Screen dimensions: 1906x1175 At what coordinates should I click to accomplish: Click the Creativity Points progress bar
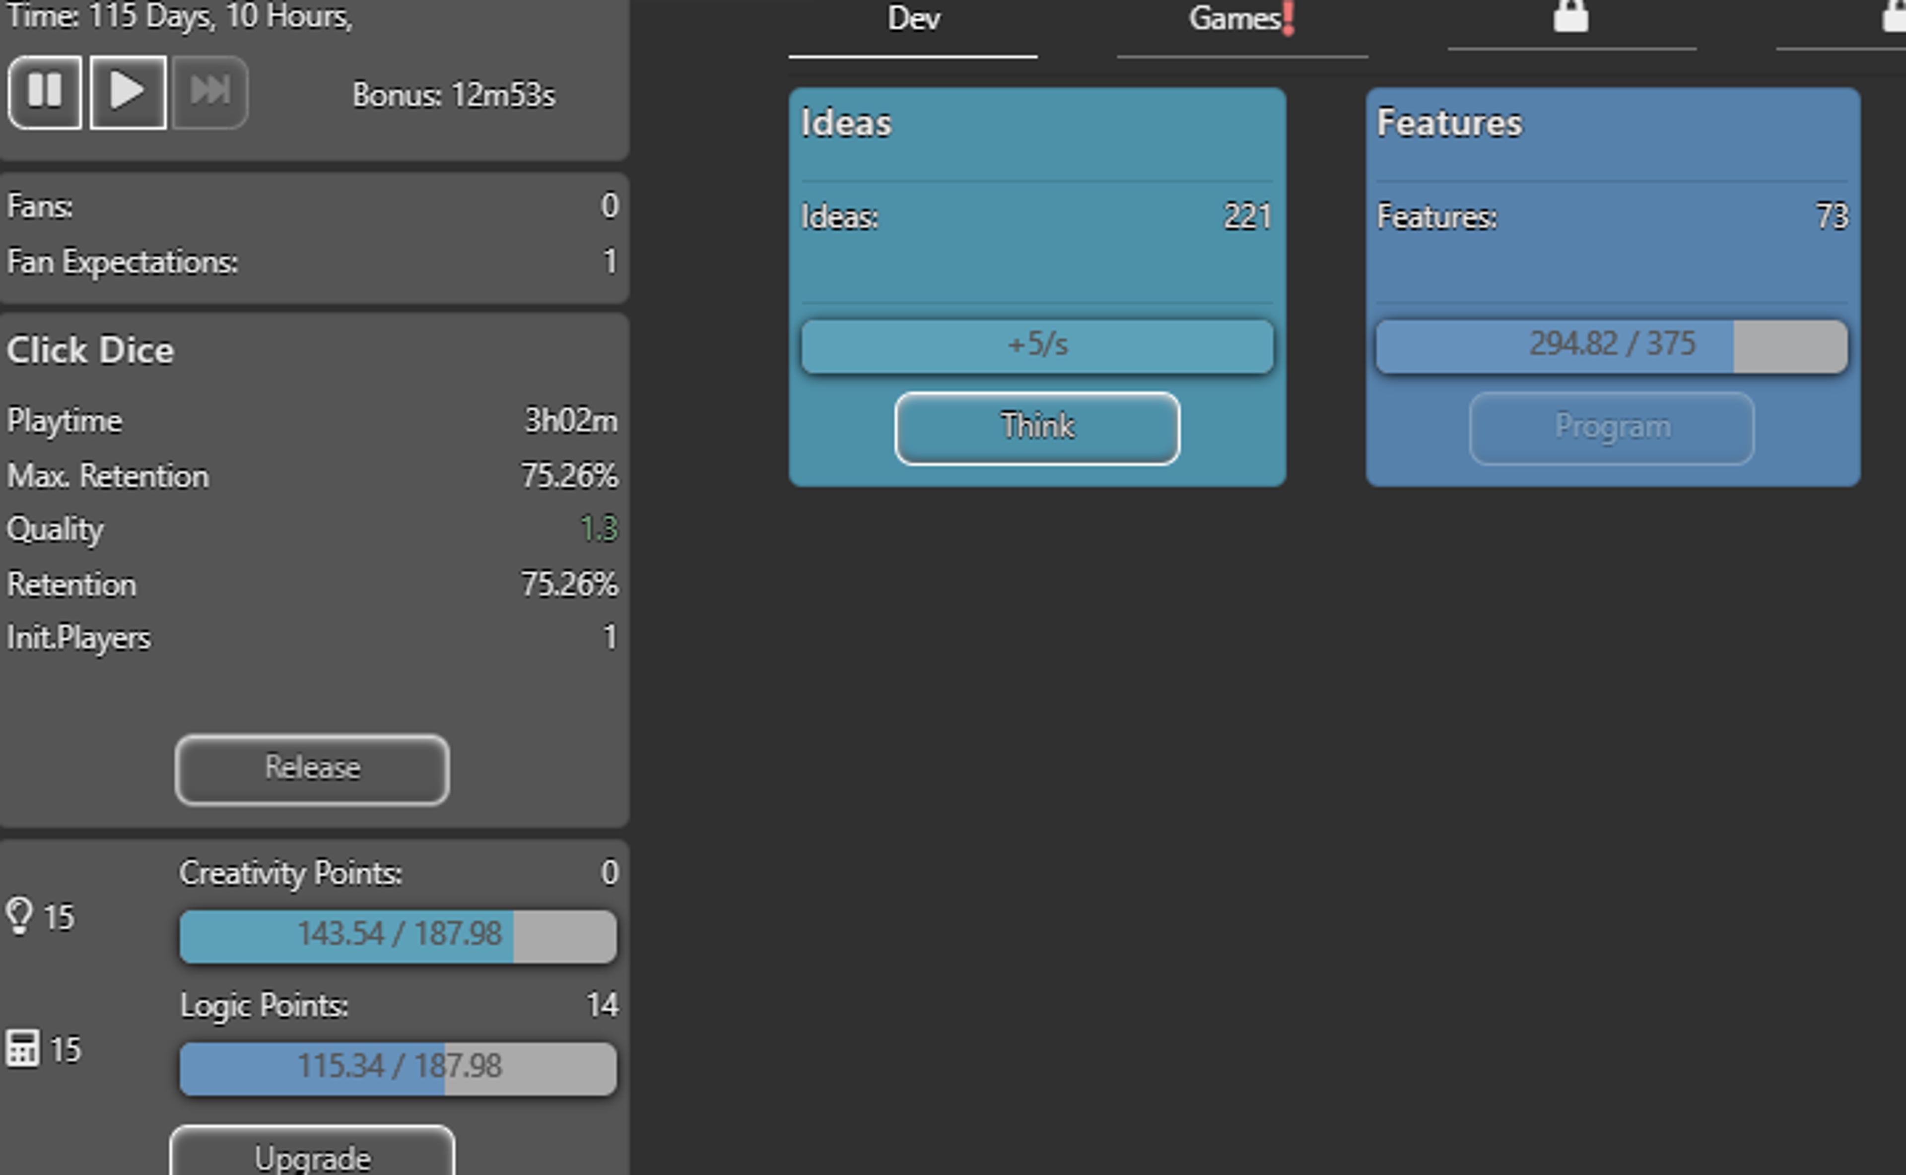[398, 936]
